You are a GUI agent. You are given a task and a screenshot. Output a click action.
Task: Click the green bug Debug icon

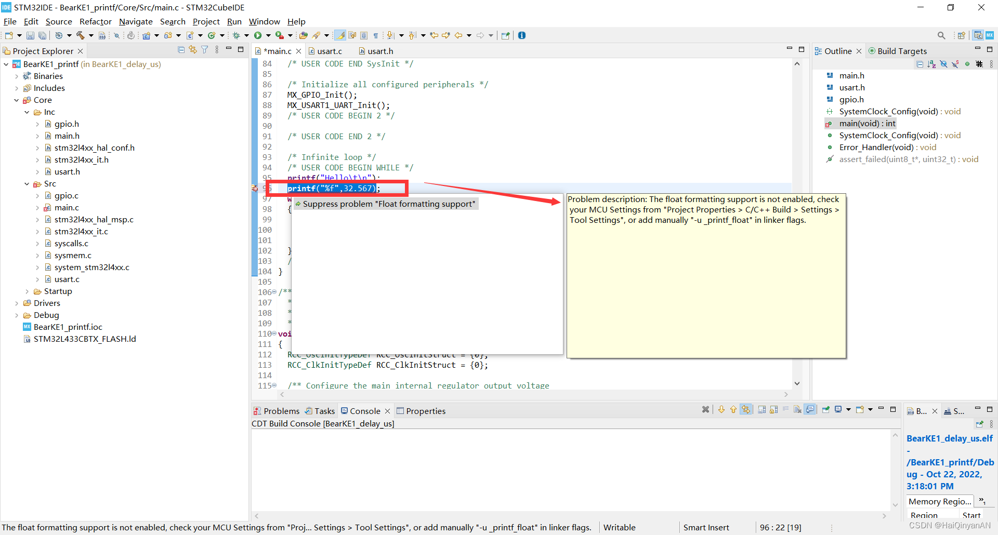pyautogui.click(x=236, y=35)
